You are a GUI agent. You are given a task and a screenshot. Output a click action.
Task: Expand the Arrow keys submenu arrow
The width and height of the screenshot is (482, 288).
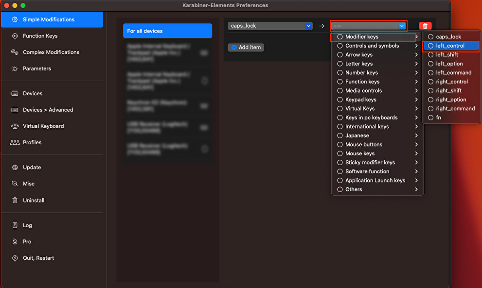pyautogui.click(x=416, y=55)
